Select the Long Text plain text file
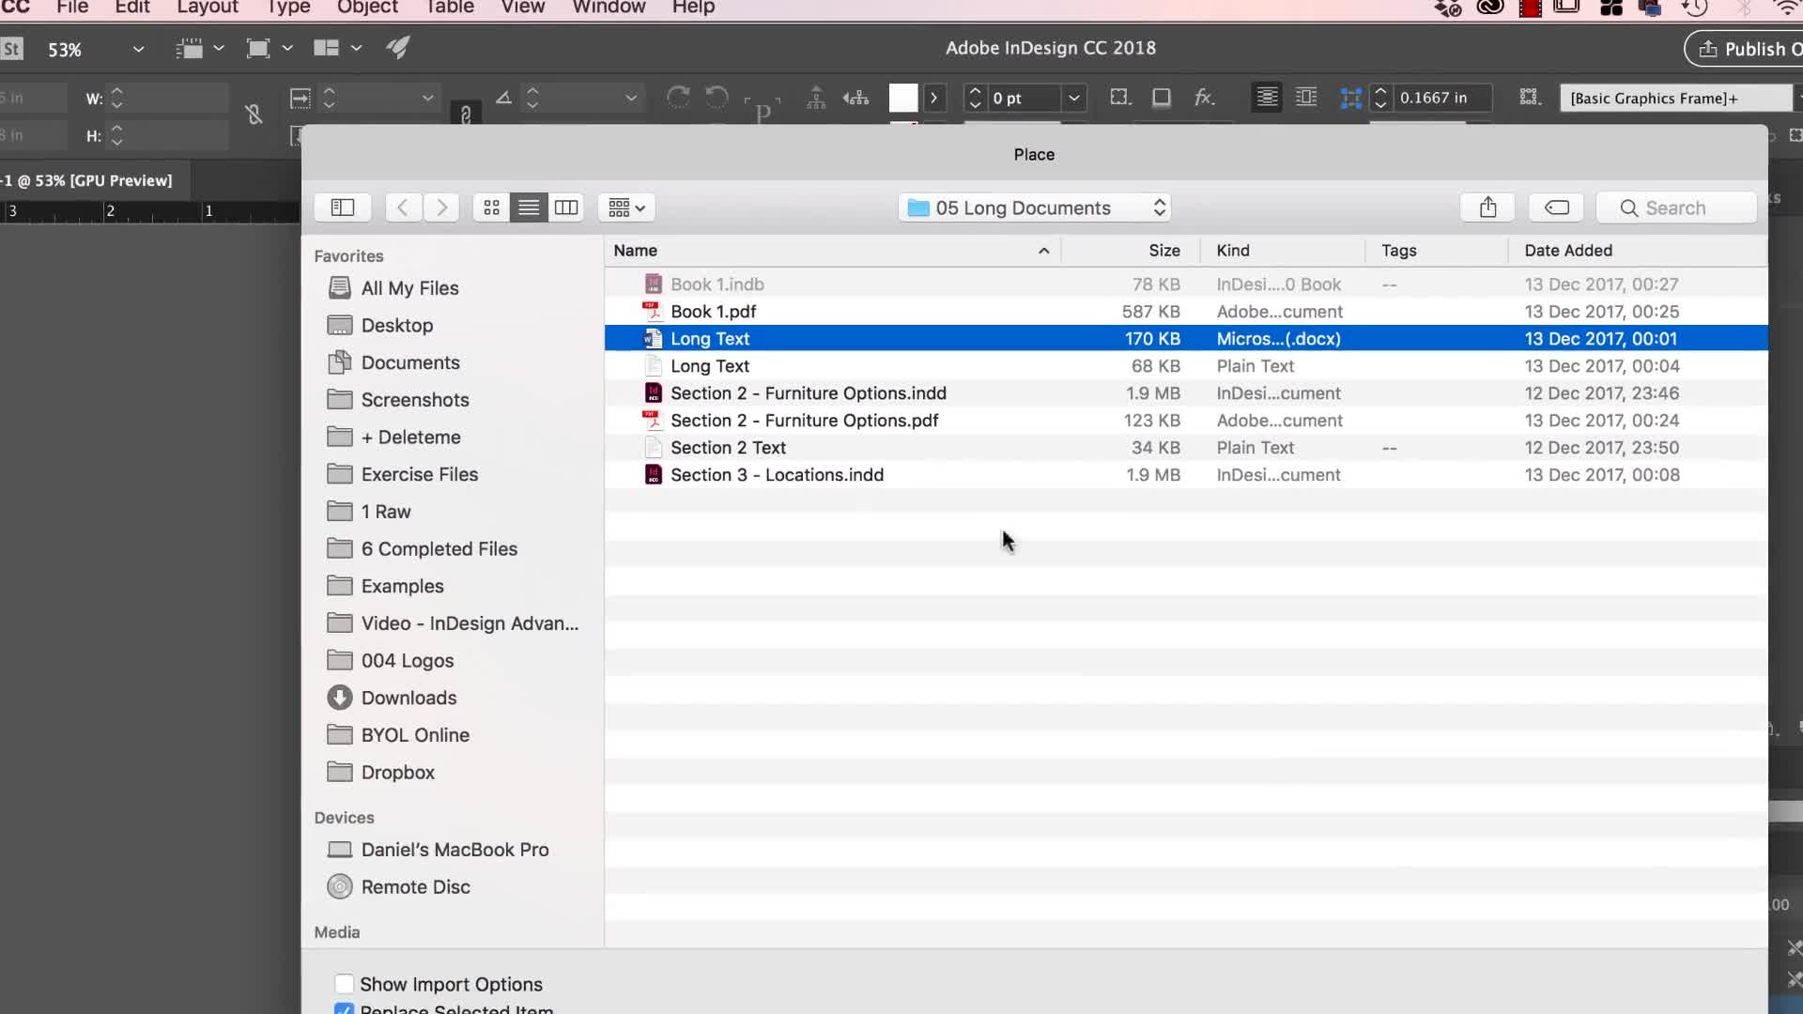Image resolution: width=1803 pixels, height=1014 pixels. coord(1186,365)
